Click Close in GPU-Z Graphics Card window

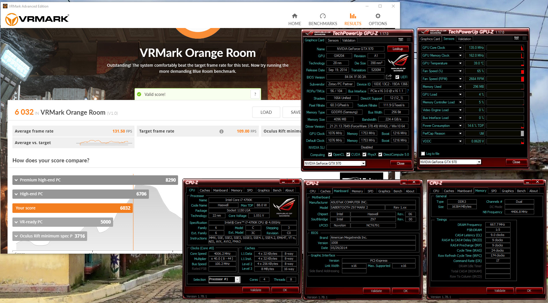401,163
